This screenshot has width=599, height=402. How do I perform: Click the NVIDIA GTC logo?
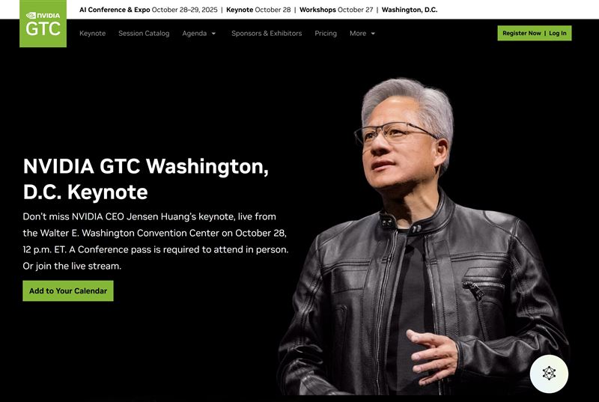point(43,24)
